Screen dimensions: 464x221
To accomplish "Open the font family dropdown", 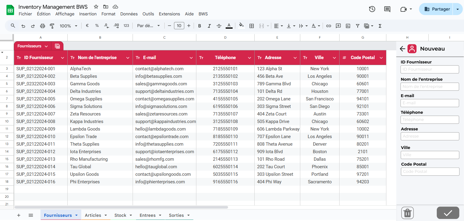I will 148,26.
